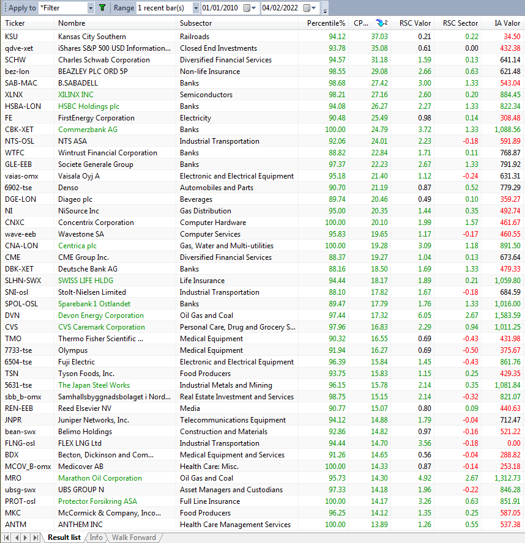Select the FirstEnergy Corporation row
525x543 pixels.
point(262,118)
